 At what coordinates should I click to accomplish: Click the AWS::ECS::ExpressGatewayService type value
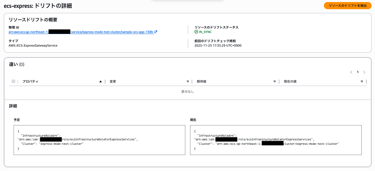[x=33, y=45]
